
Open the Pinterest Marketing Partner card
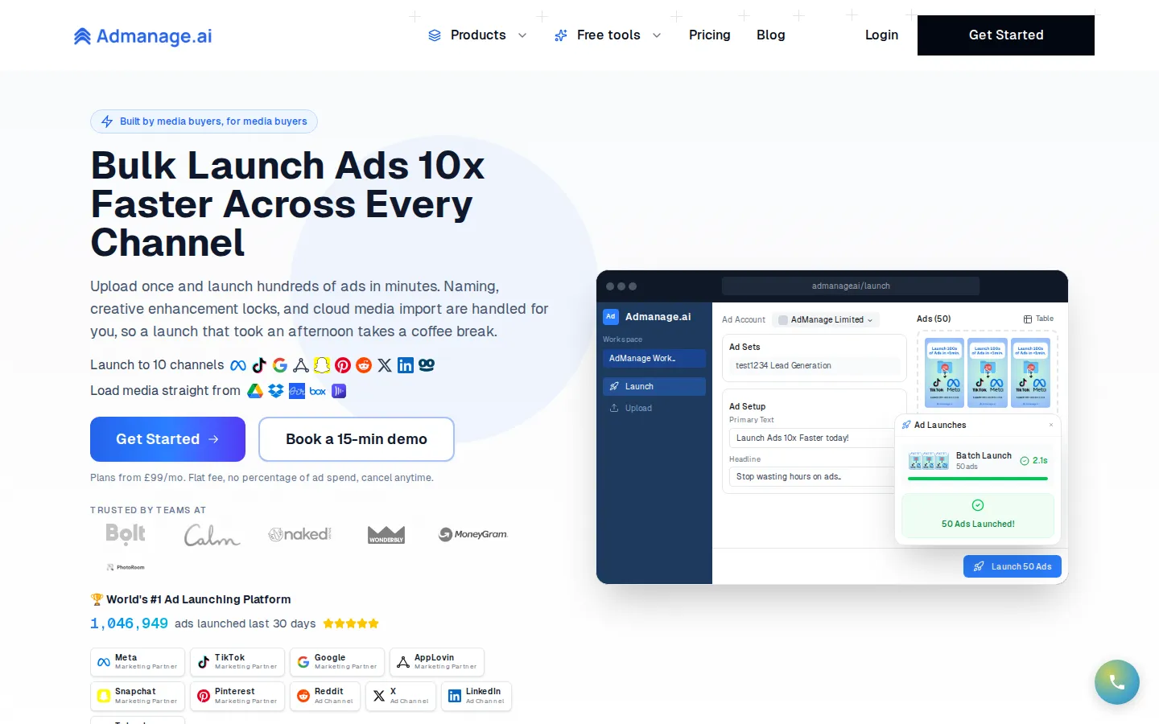click(x=237, y=696)
